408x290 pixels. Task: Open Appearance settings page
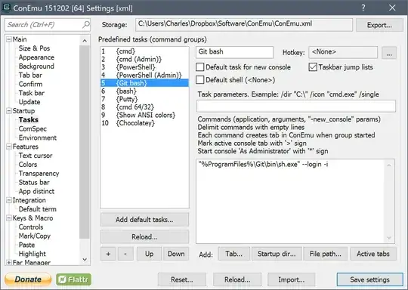point(36,57)
